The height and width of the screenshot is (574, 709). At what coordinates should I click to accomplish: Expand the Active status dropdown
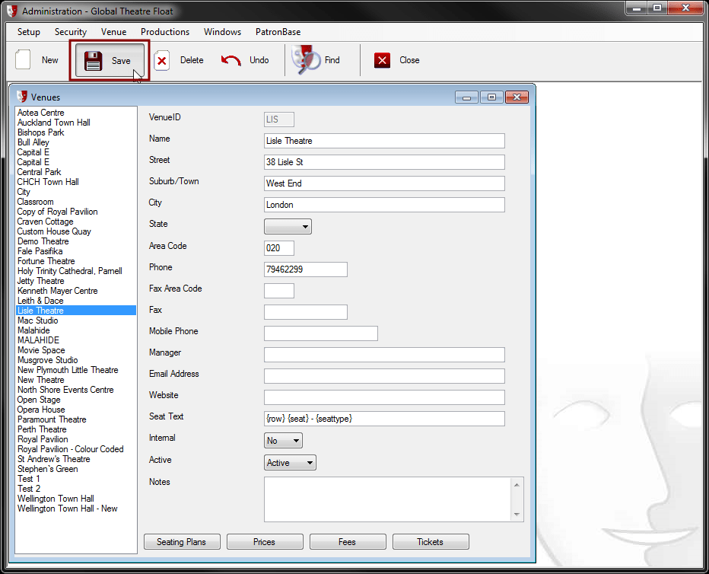[290, 462]
